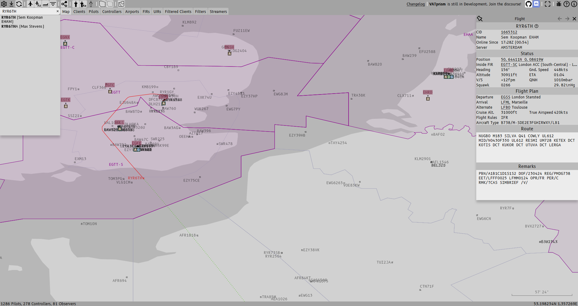The height and width of the screenshot is (306, 578).
Task: Open the Changelog link
Action: 415,4
